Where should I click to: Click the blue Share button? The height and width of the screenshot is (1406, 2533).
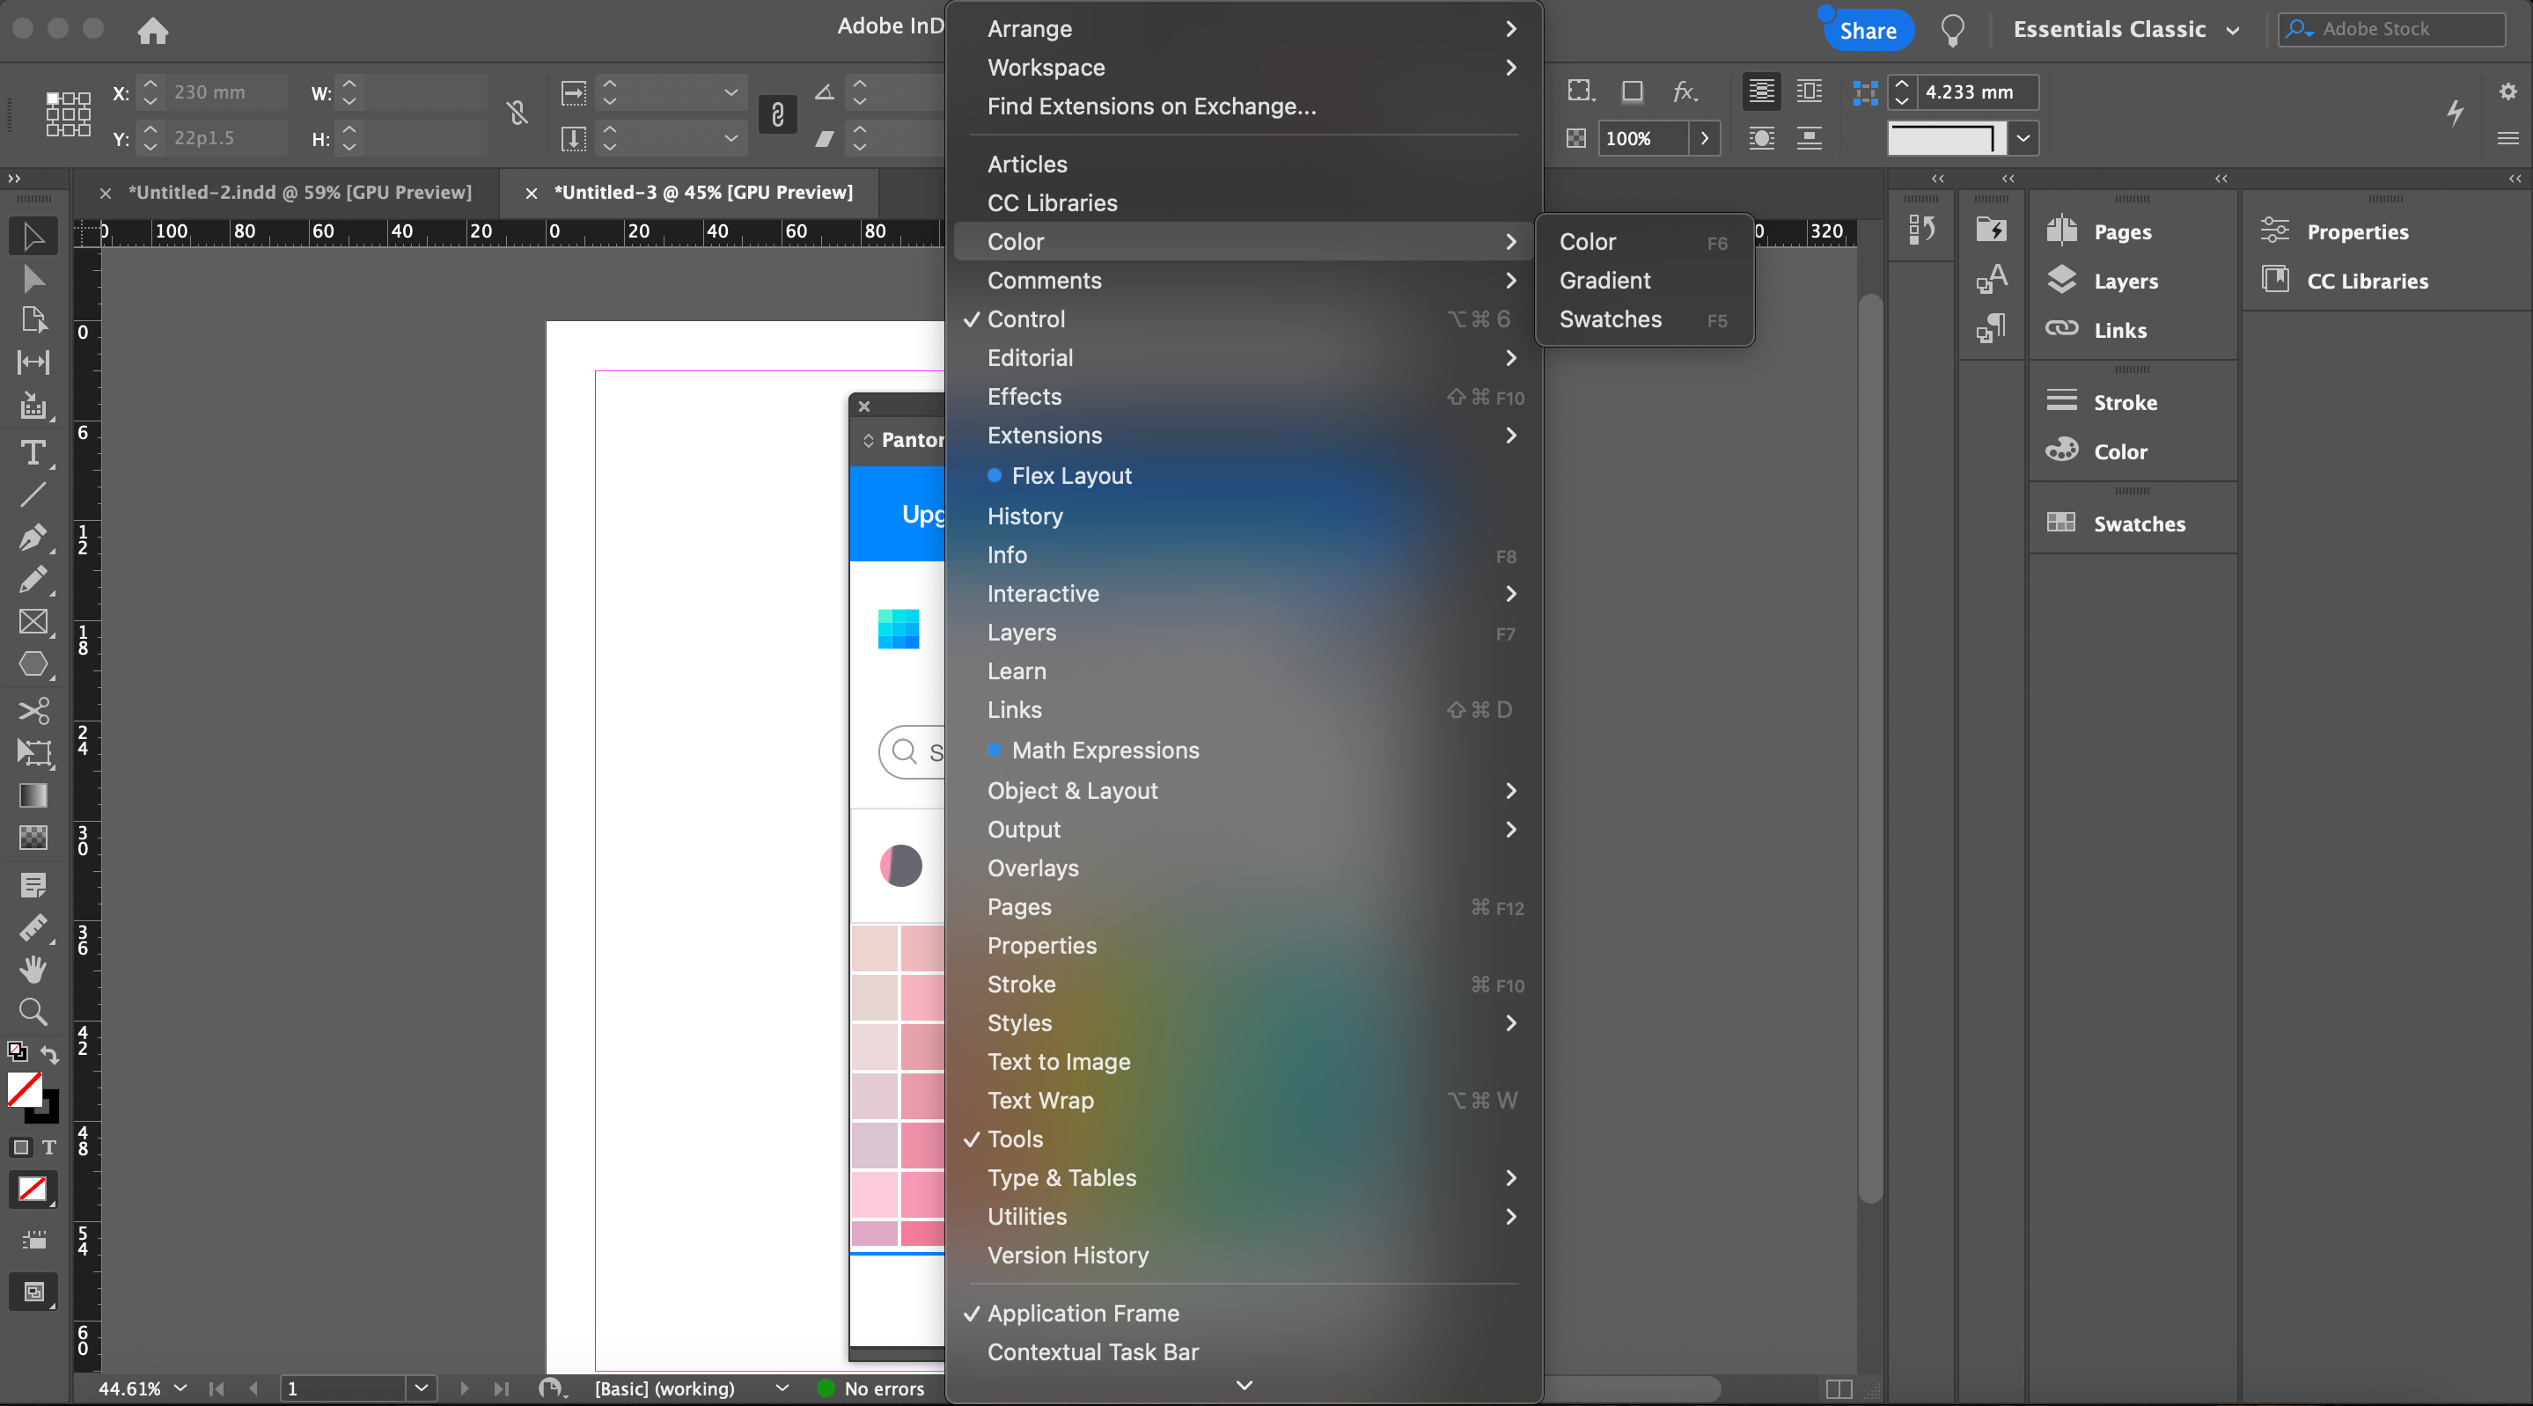click(x=1867, y=31)
